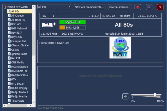Click the DIGI B NETWORK antenna icon
Viewport: 167px width, 111px height.
[5, 7]
